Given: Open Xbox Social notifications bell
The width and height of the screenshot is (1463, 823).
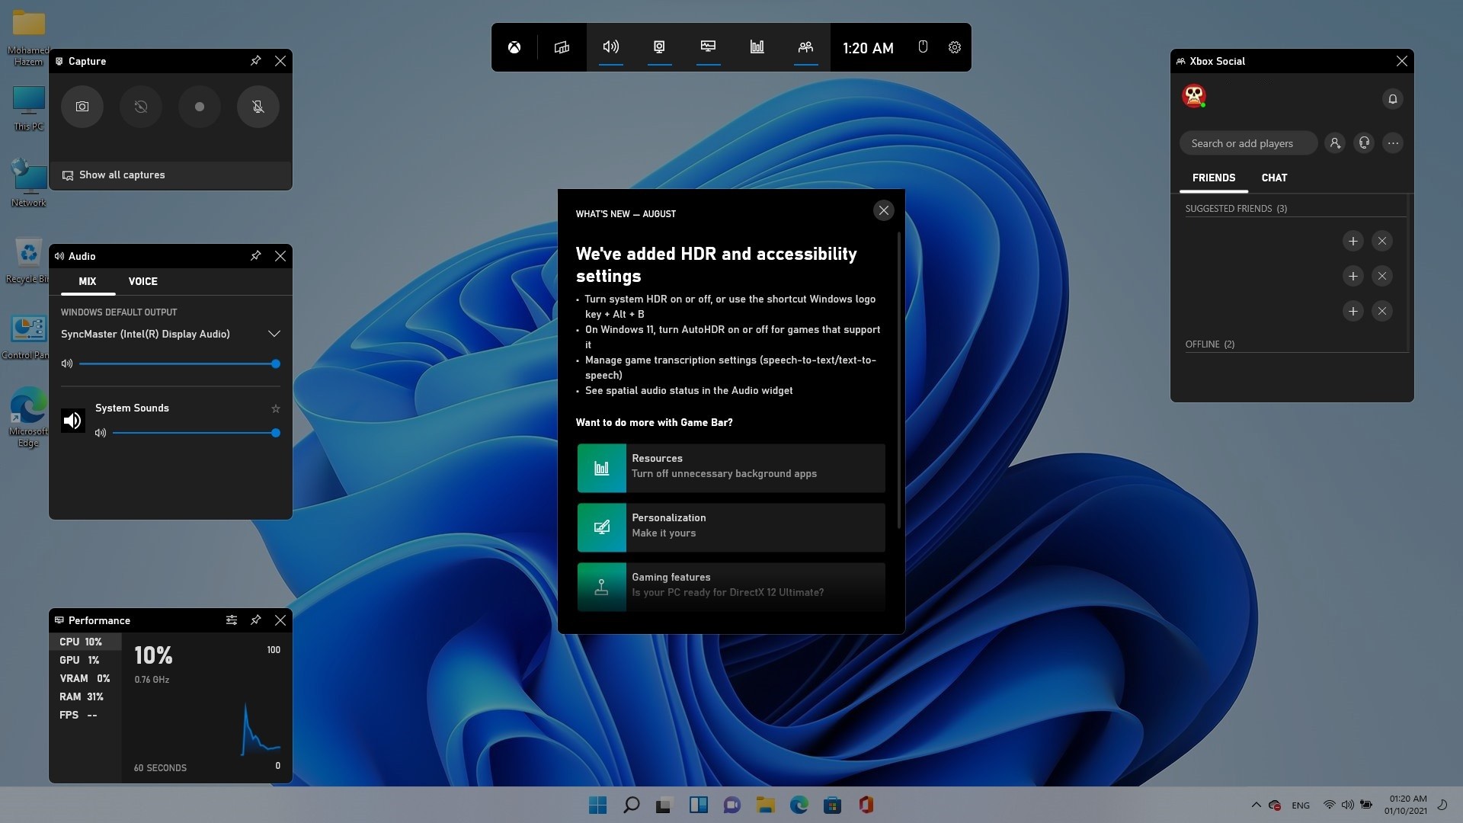Looking at the screenshot, I should pyautogui.click(x=1392, y=99).
